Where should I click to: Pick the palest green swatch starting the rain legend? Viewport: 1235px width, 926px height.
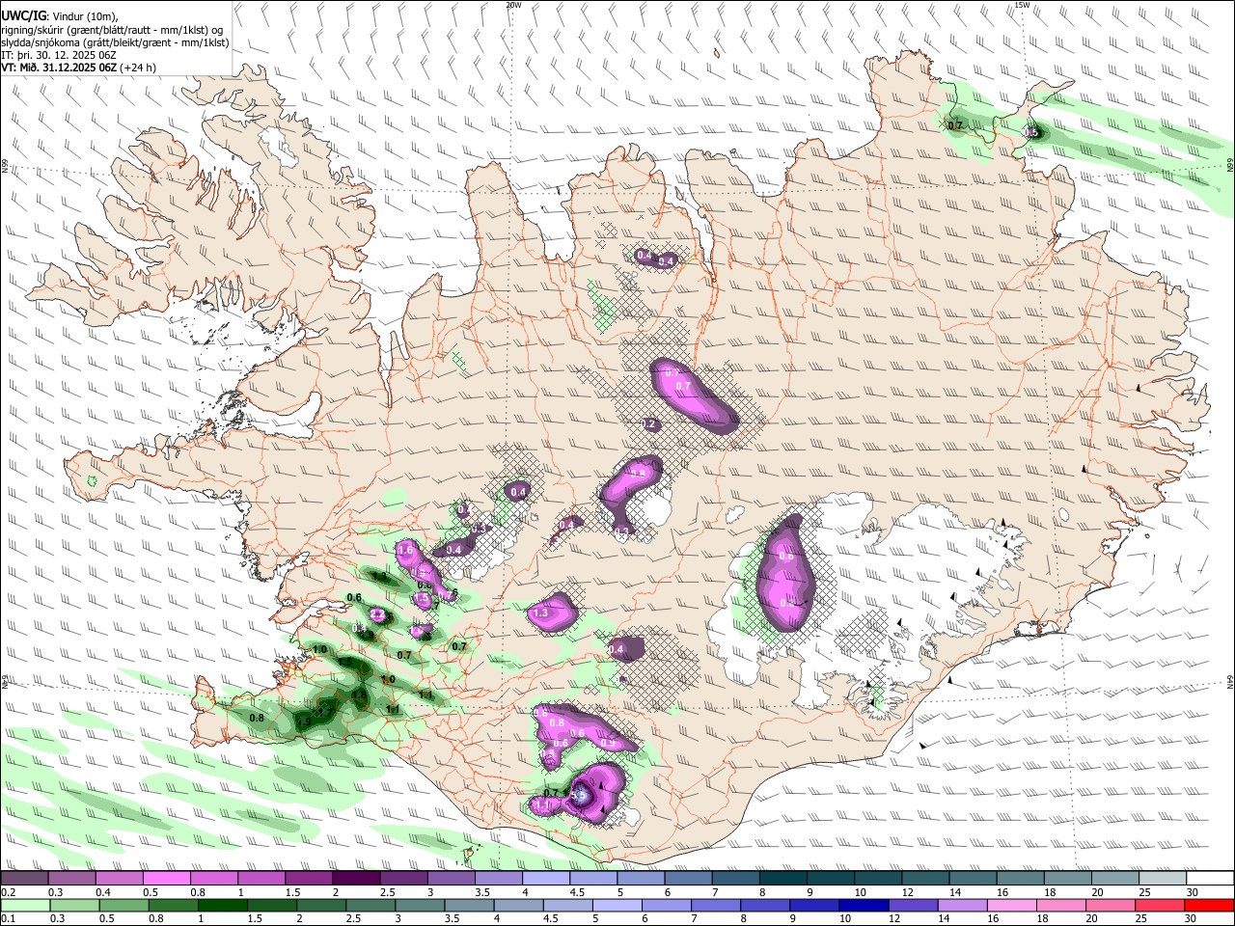[25, 905]
